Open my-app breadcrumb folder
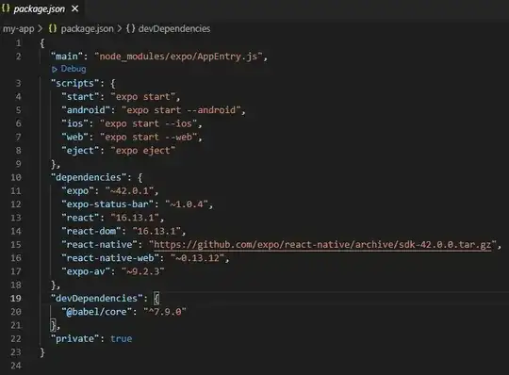 point(19,29)
